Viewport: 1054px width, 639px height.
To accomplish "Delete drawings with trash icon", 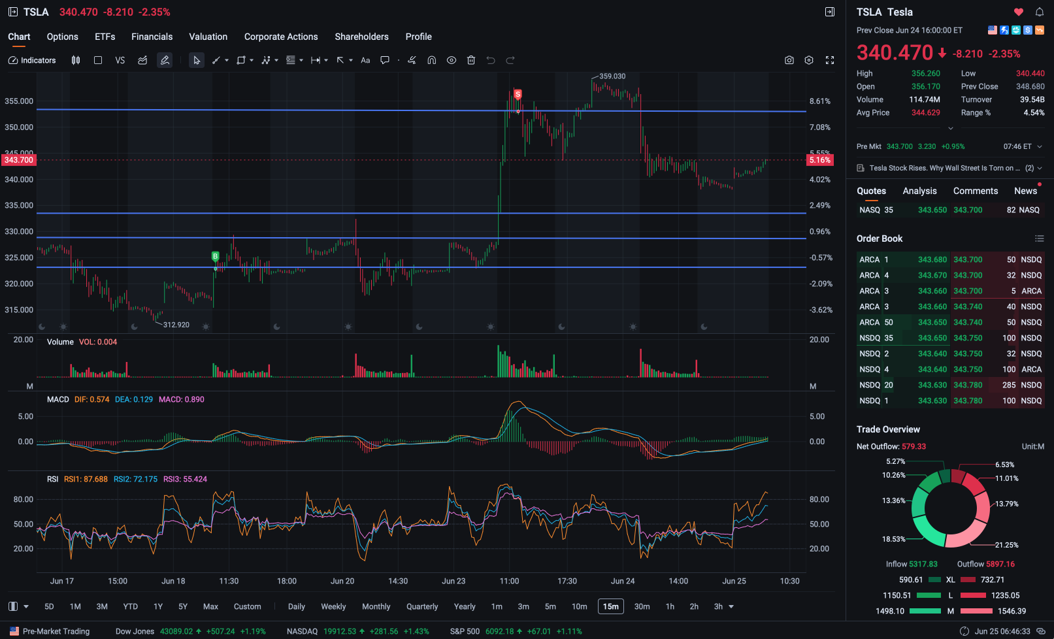I will coord(471,60).
